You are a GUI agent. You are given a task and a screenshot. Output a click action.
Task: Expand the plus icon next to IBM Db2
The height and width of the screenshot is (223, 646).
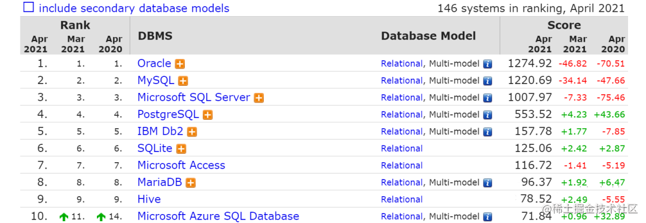point(192,132)
